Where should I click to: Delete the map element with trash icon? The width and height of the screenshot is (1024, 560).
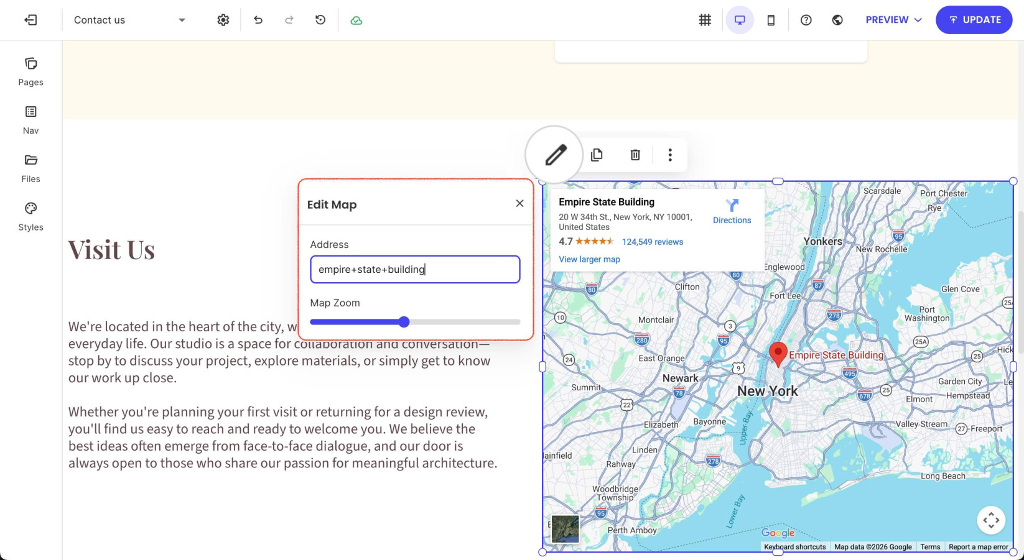tap(635, 155)
